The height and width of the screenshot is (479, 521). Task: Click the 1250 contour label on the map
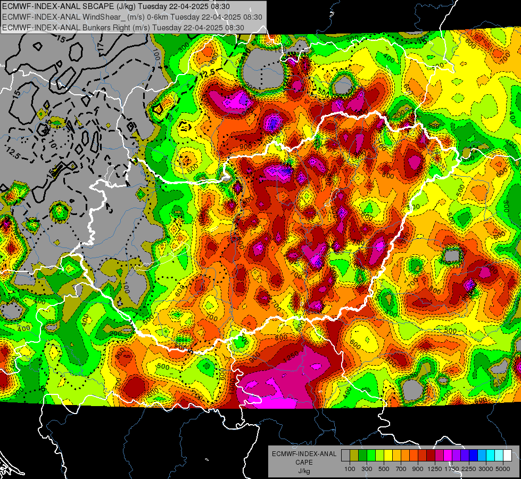coord(291,357)
